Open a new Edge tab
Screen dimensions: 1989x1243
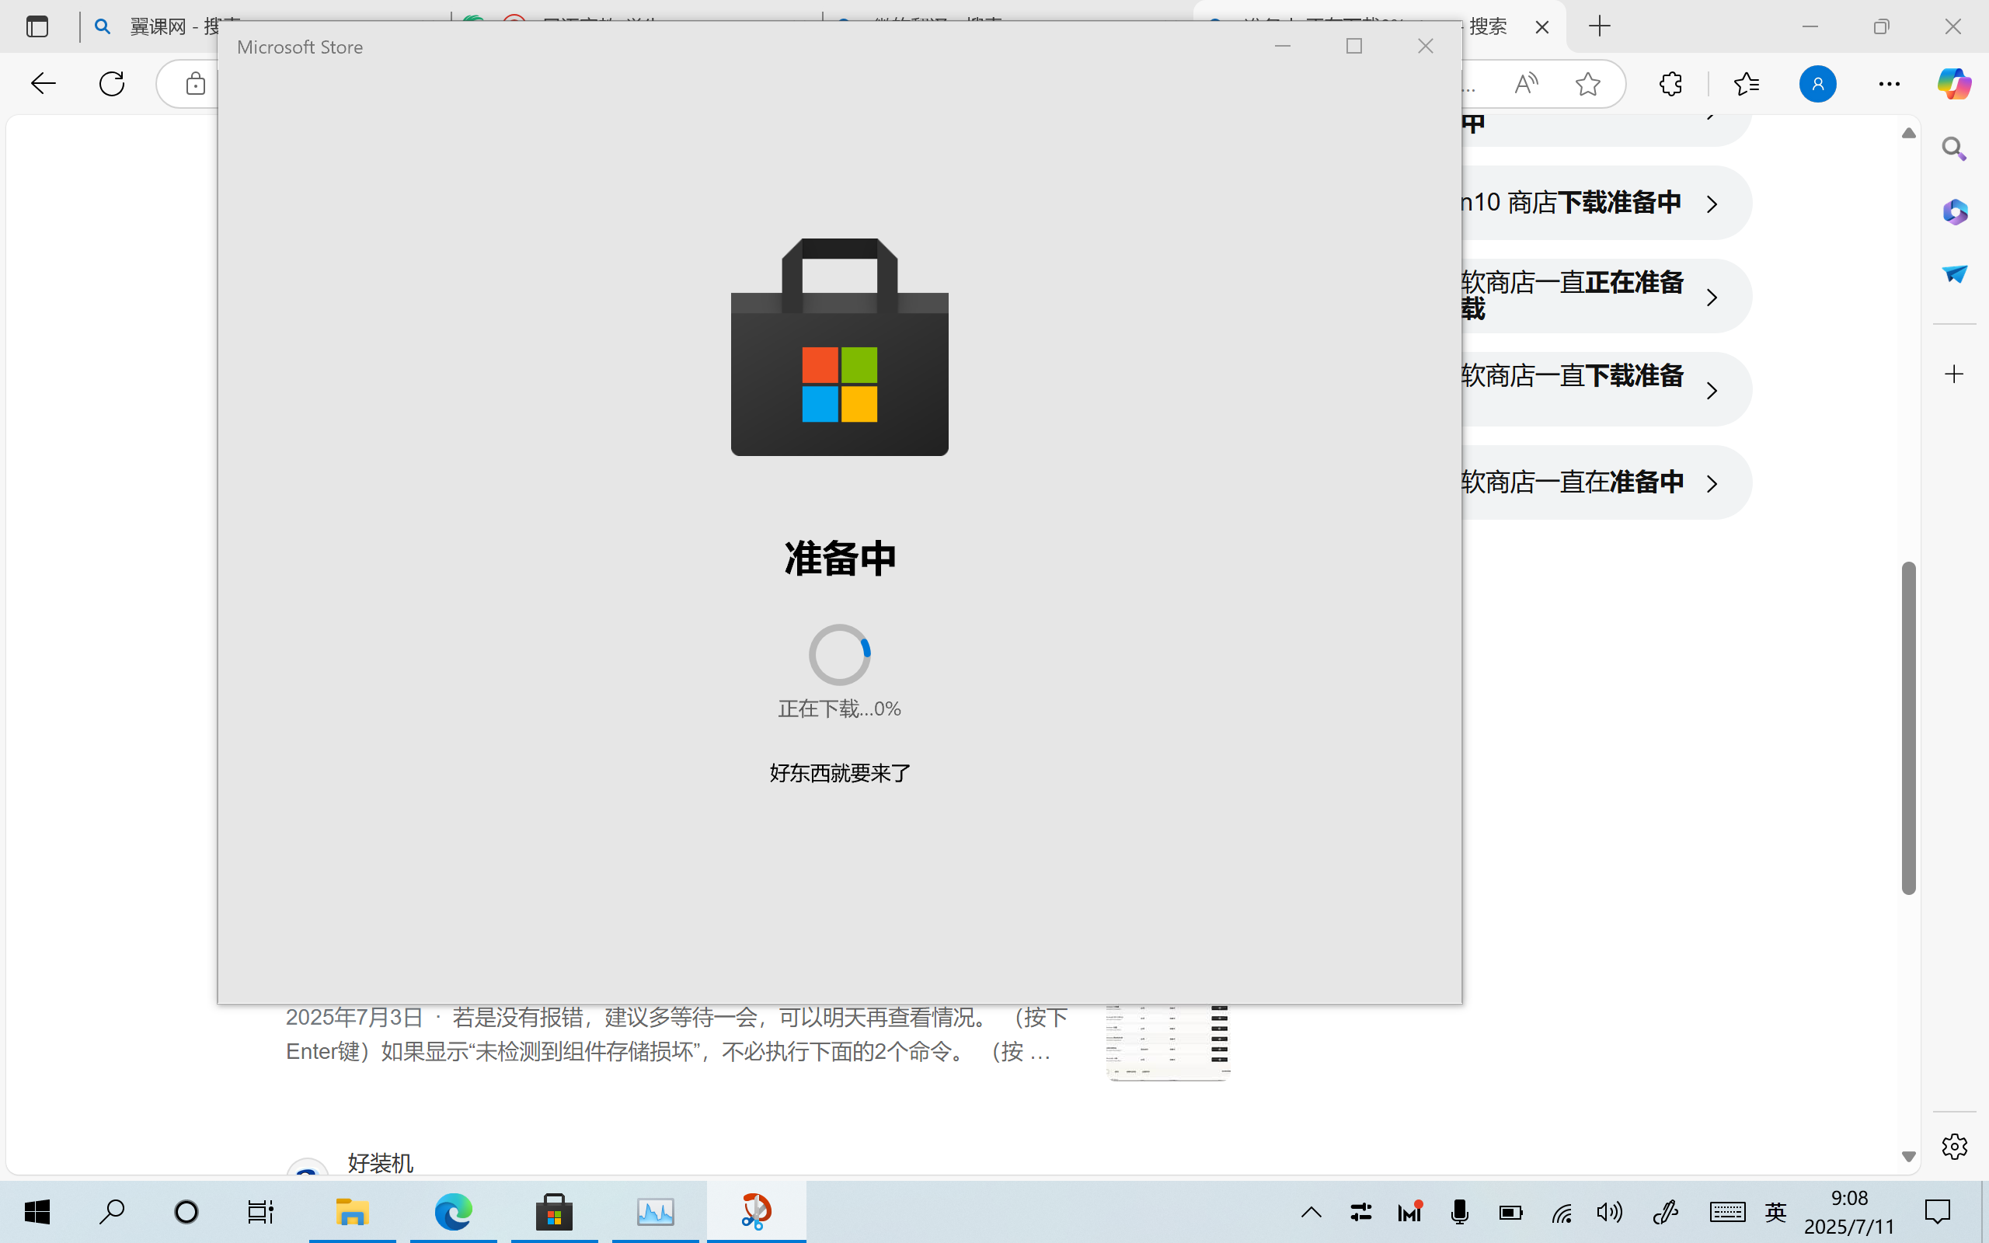coord(1600,26)
